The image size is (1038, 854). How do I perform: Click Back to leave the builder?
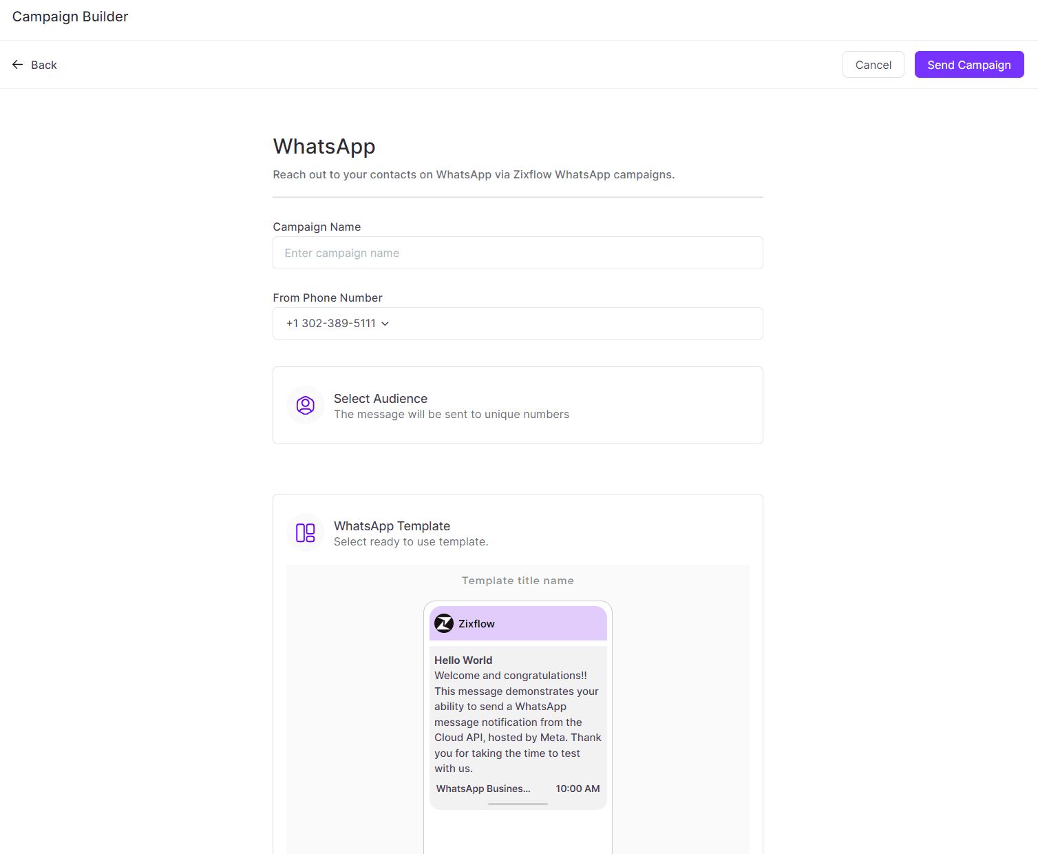[x=34, y=64]
